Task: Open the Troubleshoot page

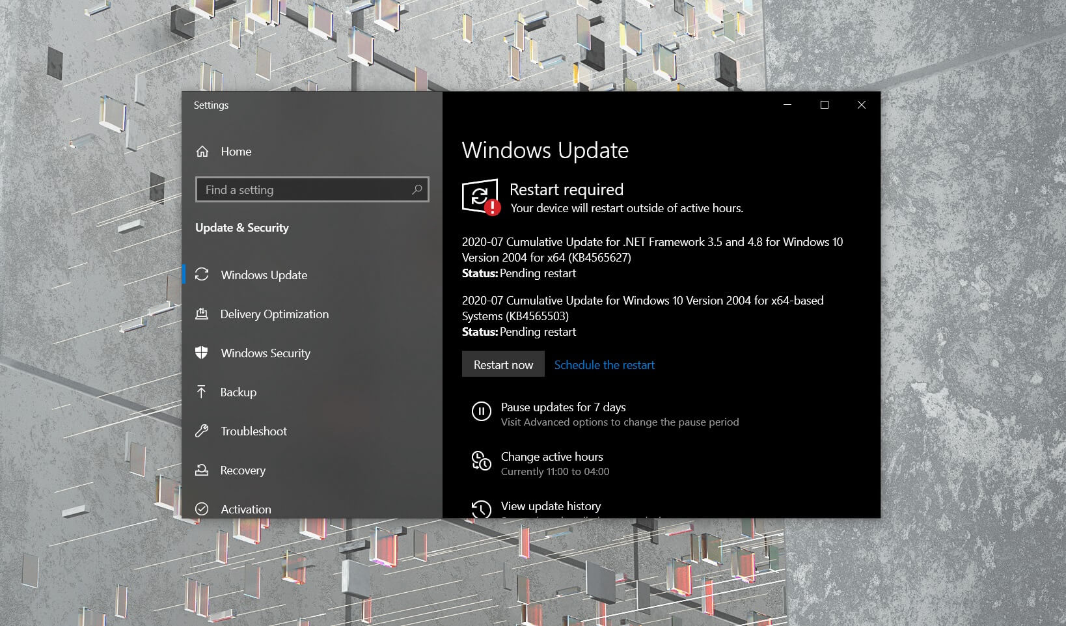Action: [x=254, y=431]
